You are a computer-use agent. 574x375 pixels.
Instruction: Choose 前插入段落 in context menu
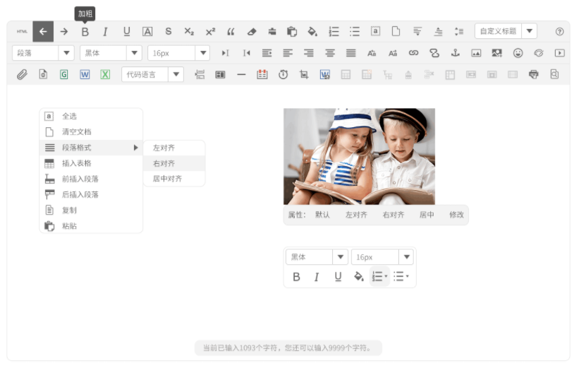tap(91, 179)
